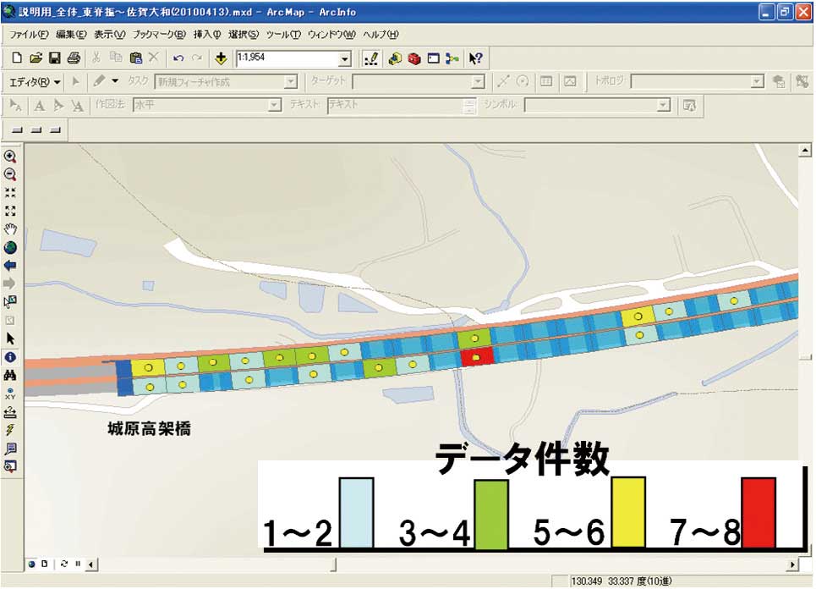
Task: Switch to Layout View
Action: coord(45,564)
